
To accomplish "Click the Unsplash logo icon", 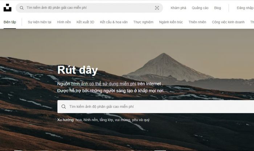I will (8, 8).
